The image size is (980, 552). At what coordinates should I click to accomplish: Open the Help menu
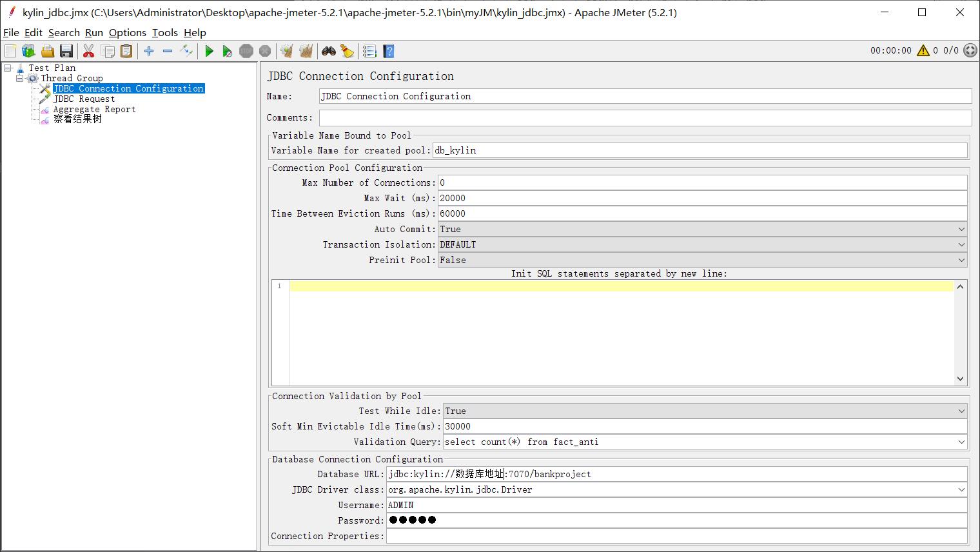tap(195, 32)
